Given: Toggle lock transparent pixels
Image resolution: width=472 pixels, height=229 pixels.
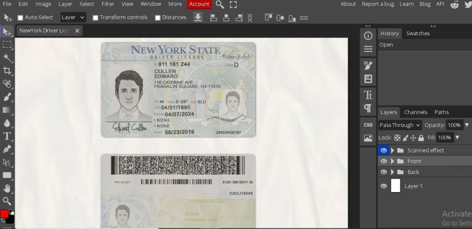Looking at the screenshot, I should click(x=397, y=138).
